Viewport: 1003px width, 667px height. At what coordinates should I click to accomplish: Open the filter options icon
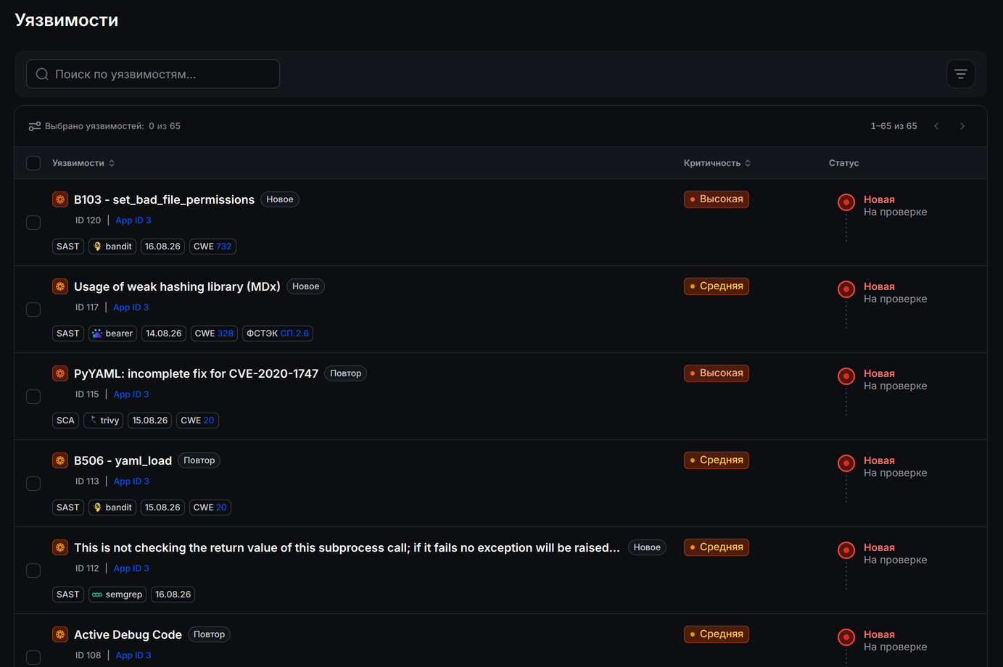[961, 74]
